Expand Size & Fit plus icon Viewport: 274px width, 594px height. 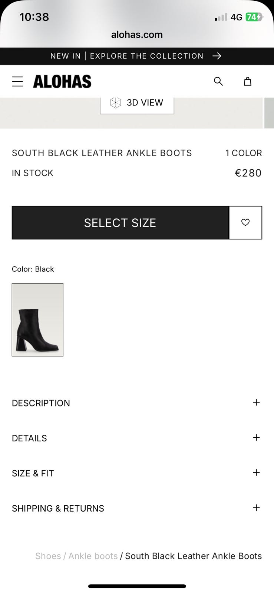[x=256, y=473]
